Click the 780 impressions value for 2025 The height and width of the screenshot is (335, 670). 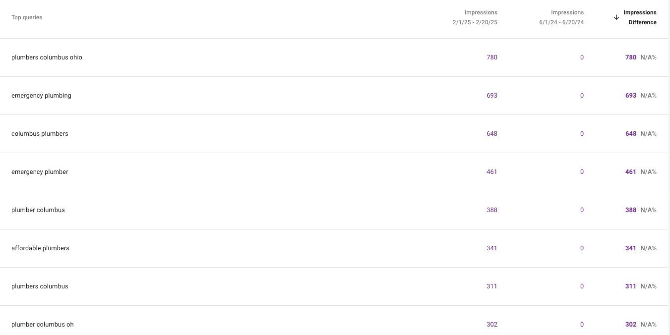pos(491,57)
